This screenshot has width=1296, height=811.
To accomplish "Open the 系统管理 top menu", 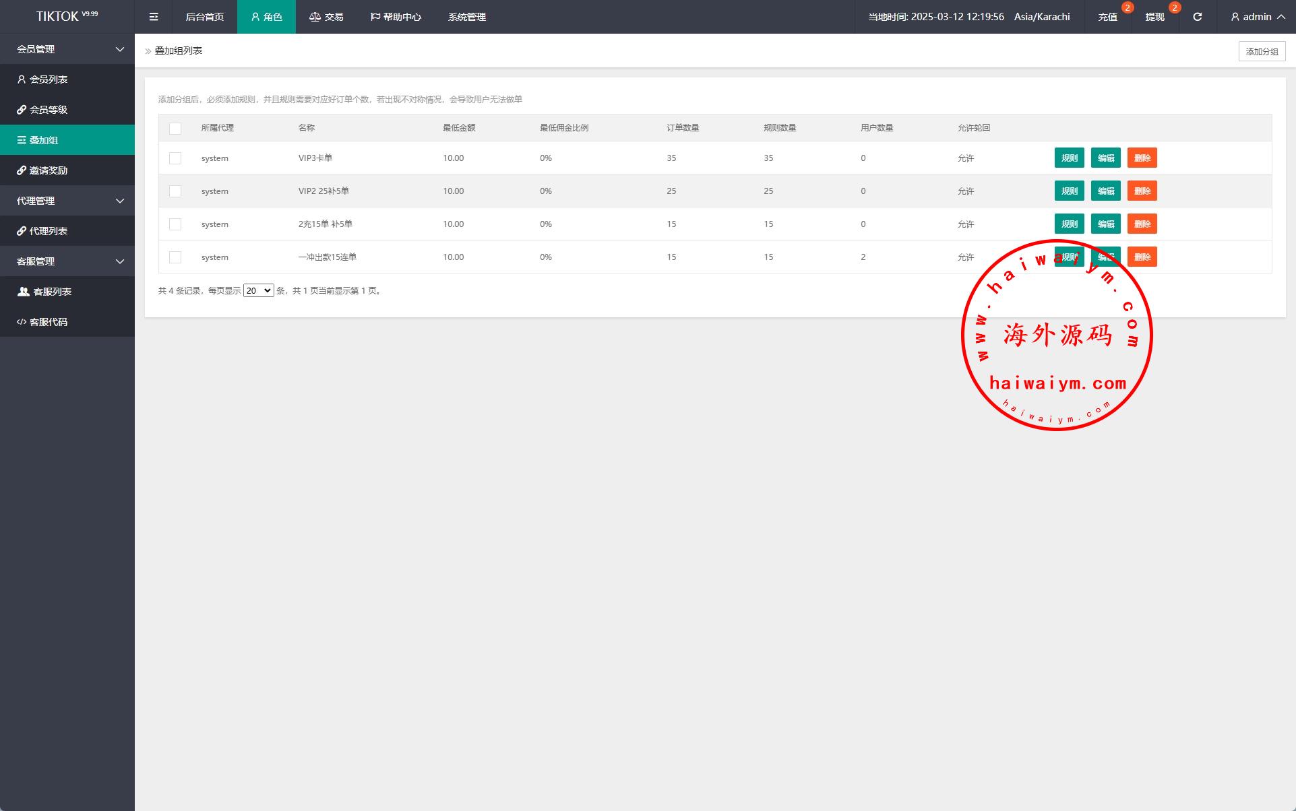I will (x=467, y=17).
